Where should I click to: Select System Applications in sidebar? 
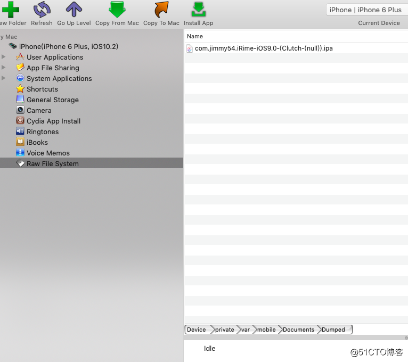click(59, 79)
